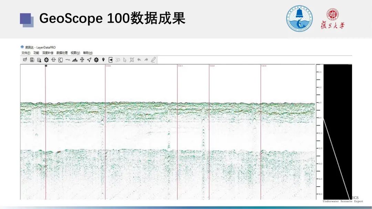The width and height of the screenshot is (372, 209).
Task: Open the 功能 menu
Action: pyautogui.click(x=36, y=53)
